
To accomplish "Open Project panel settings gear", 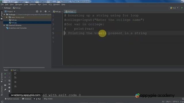I will point(45,11).
